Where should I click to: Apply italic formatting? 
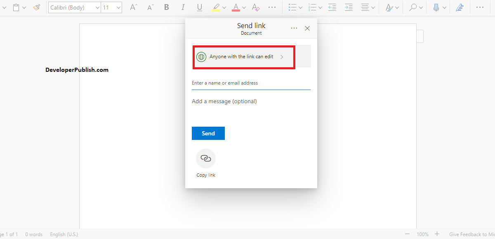[x=183, y=7]
